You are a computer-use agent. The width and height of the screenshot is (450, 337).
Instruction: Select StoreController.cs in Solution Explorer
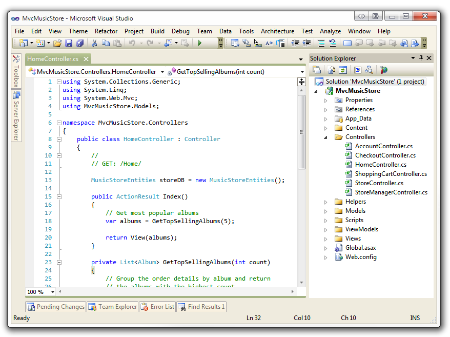[x=379, y=183]
